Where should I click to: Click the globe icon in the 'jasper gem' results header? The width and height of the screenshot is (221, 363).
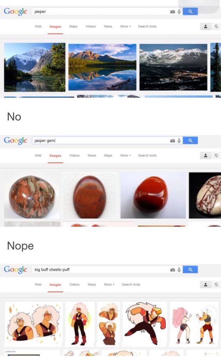coord(216,155)
